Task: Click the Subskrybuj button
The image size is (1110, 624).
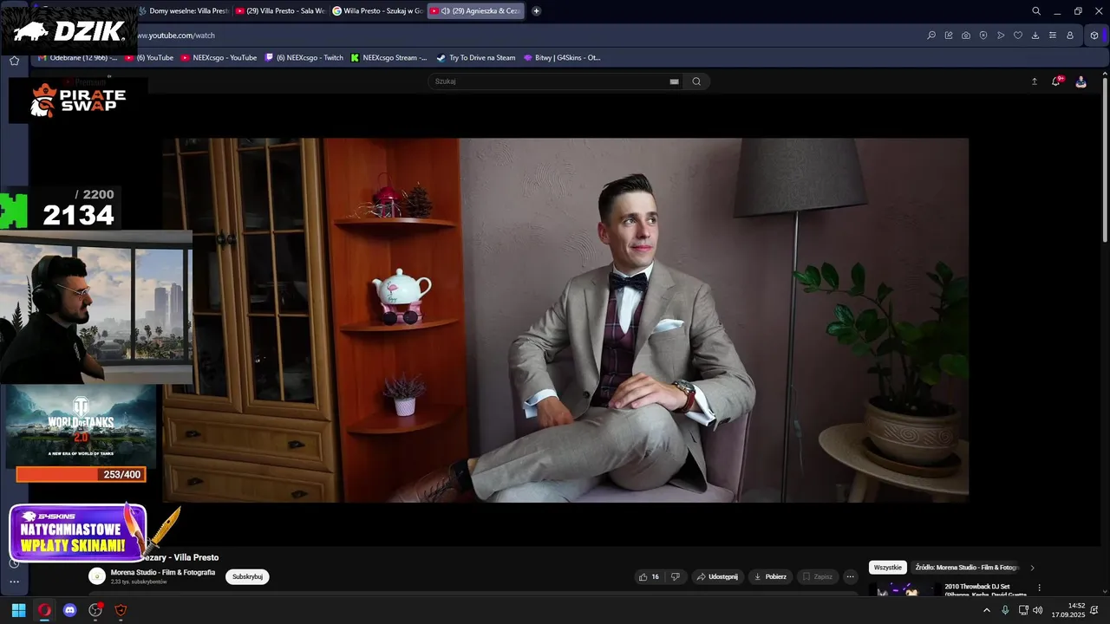Action: click(247, 576)
